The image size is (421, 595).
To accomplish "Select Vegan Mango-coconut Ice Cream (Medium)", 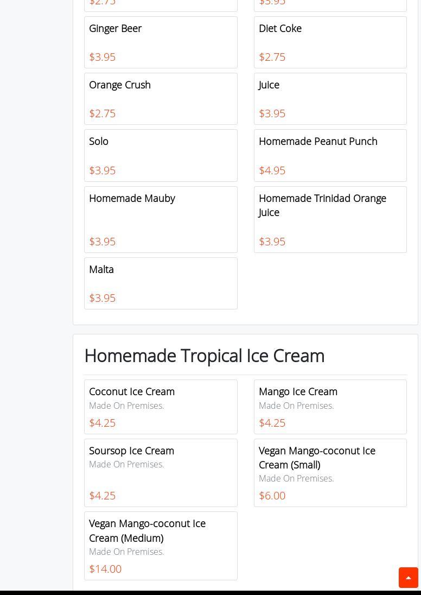I will [161, 546].
